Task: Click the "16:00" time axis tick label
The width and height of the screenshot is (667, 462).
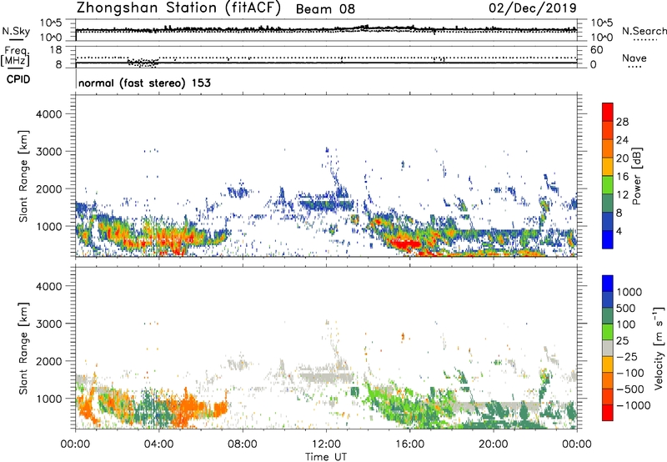Action: coord(409,444)
